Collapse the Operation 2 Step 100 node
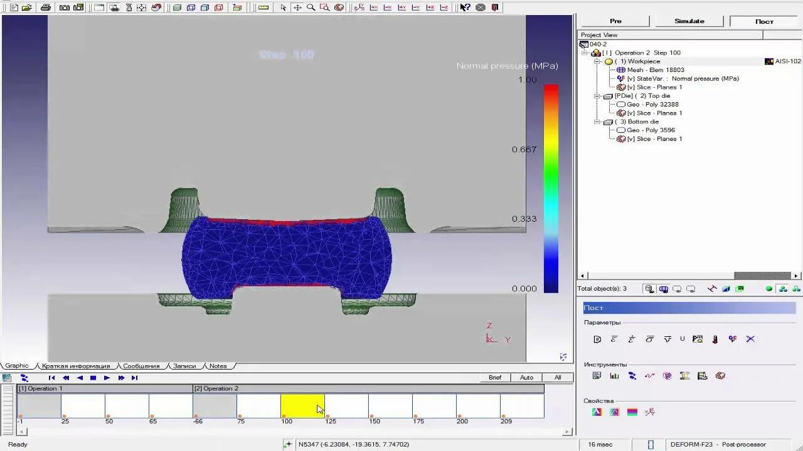The image size is (803, 451). pyautogui.click(x=585, y=53)
